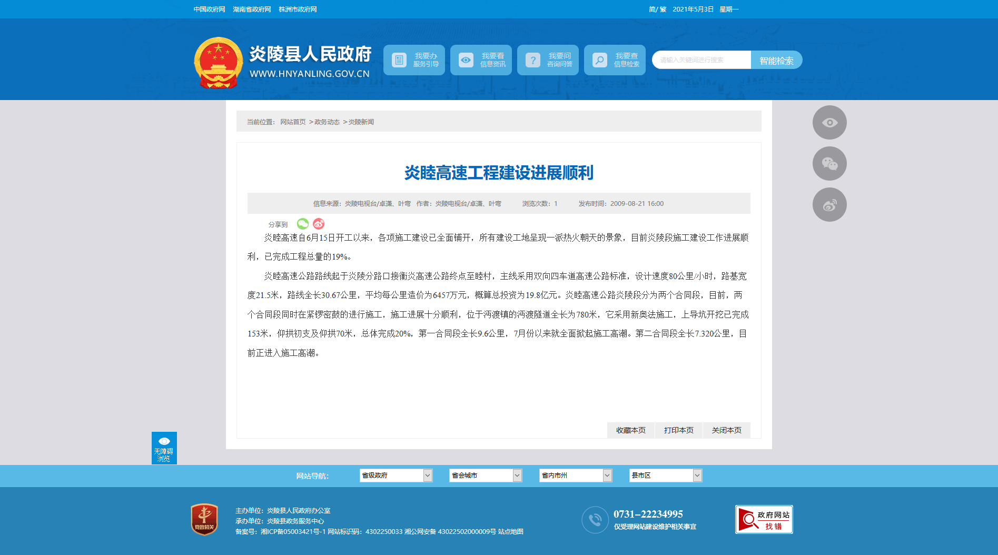Click the 打印本页 button
998x555 pixels.
678,430
